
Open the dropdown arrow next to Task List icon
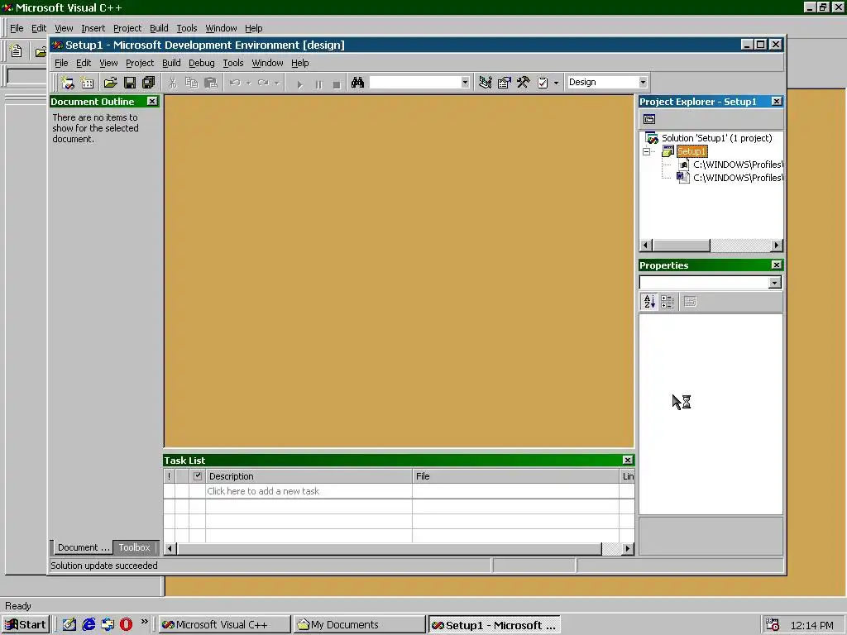click(x=556, y=83)
